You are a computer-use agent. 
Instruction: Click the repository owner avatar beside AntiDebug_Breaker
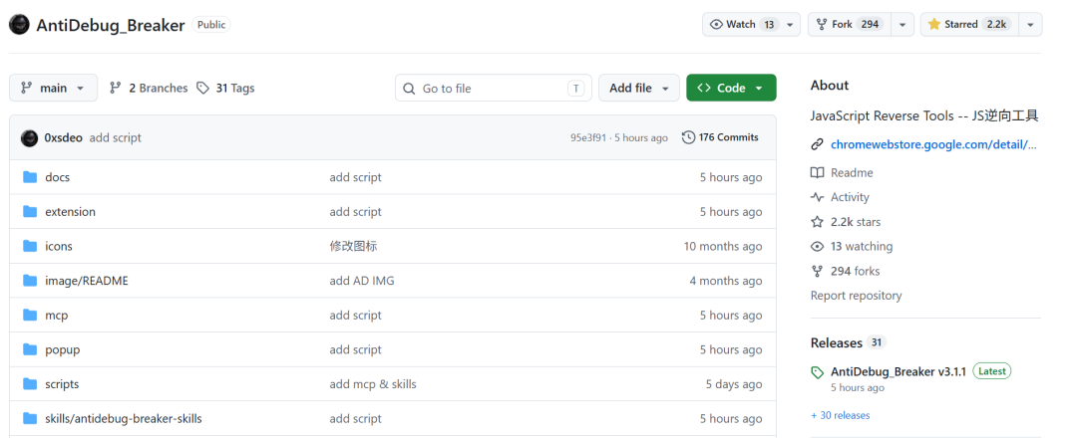click(x=19, y=25)
